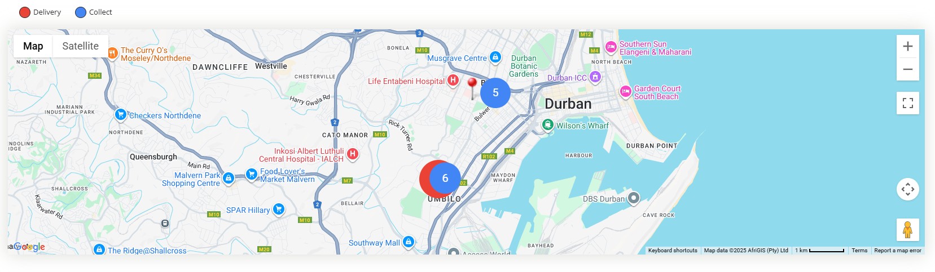The height and width of the screenshot is (272, 935).
Task: Open the blue cluster labeled 6
Action: (445, 179)
